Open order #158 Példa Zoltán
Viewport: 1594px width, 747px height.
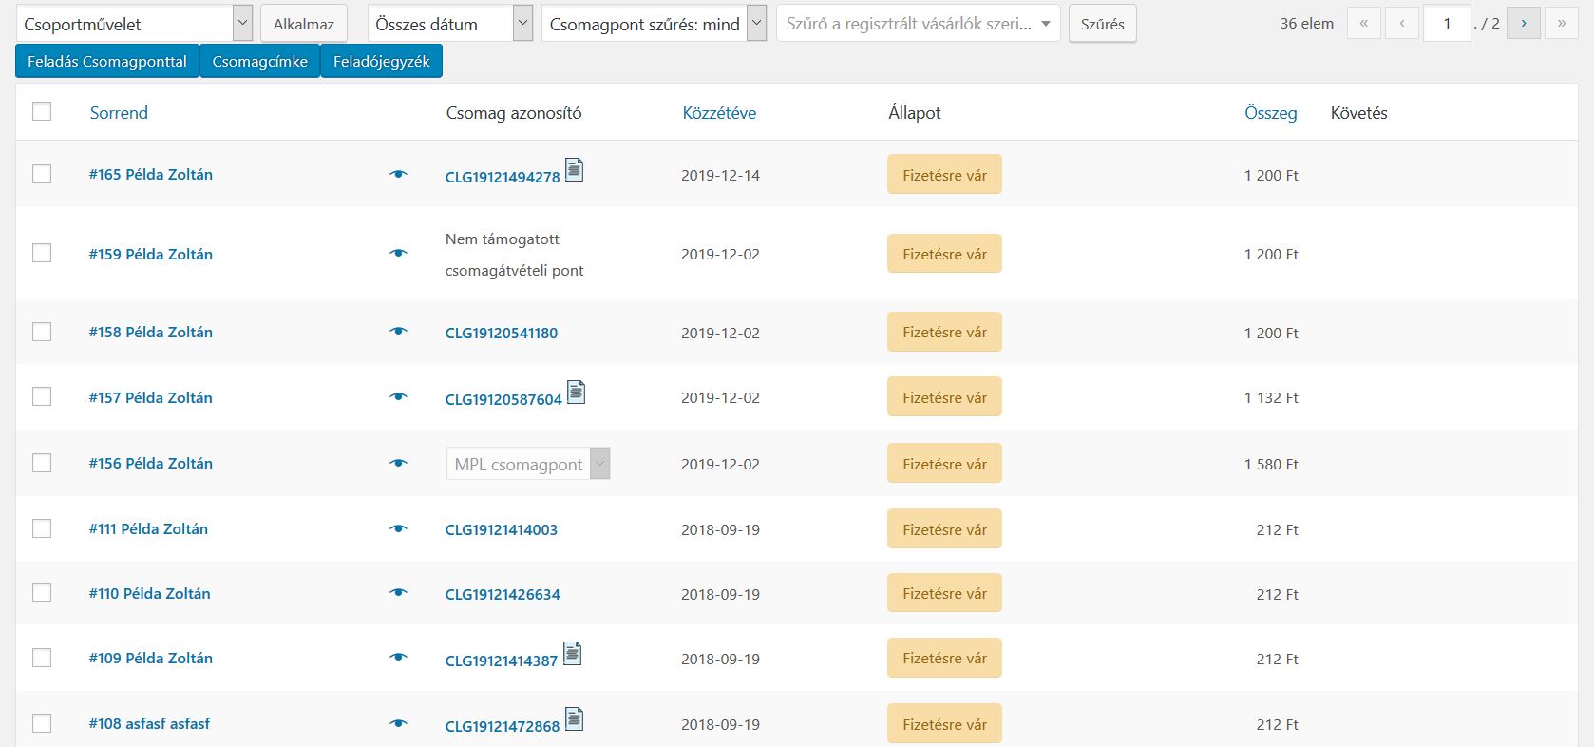[x=151, y=332]
